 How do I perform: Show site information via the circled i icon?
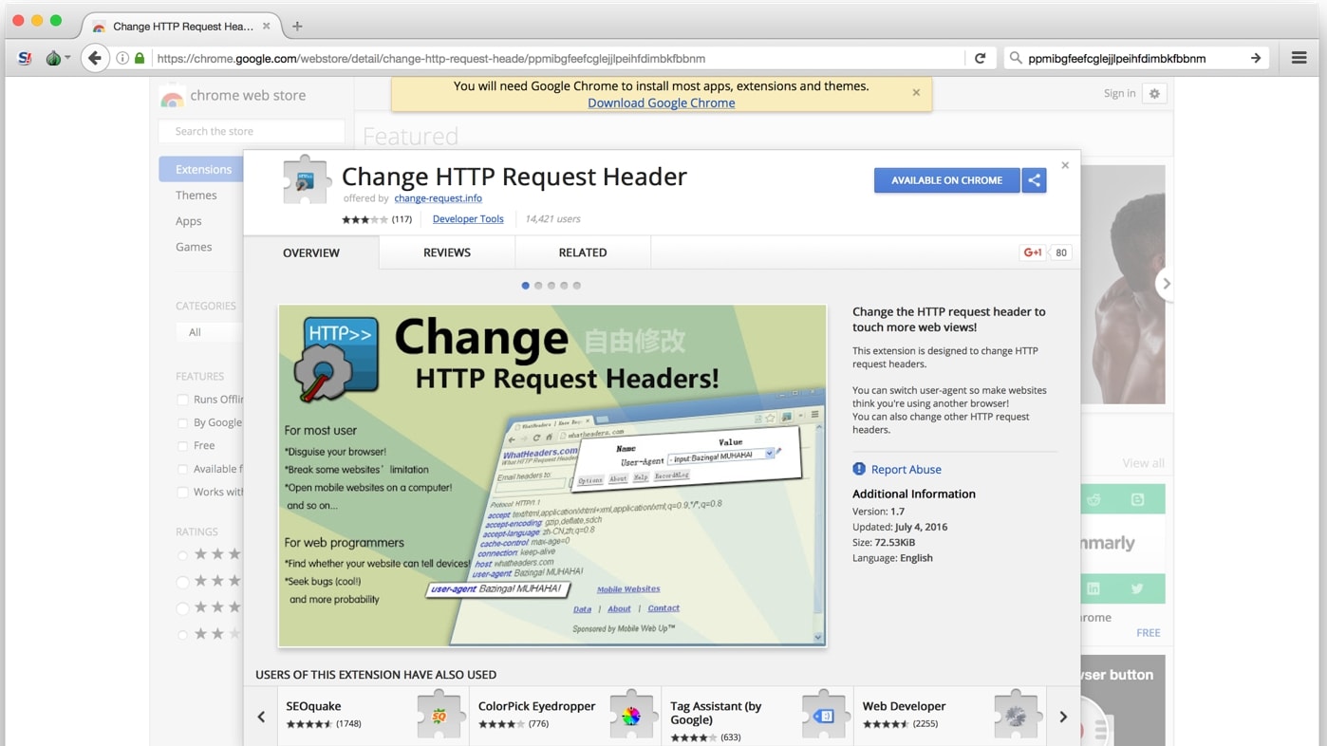click(x=122, y=59)
